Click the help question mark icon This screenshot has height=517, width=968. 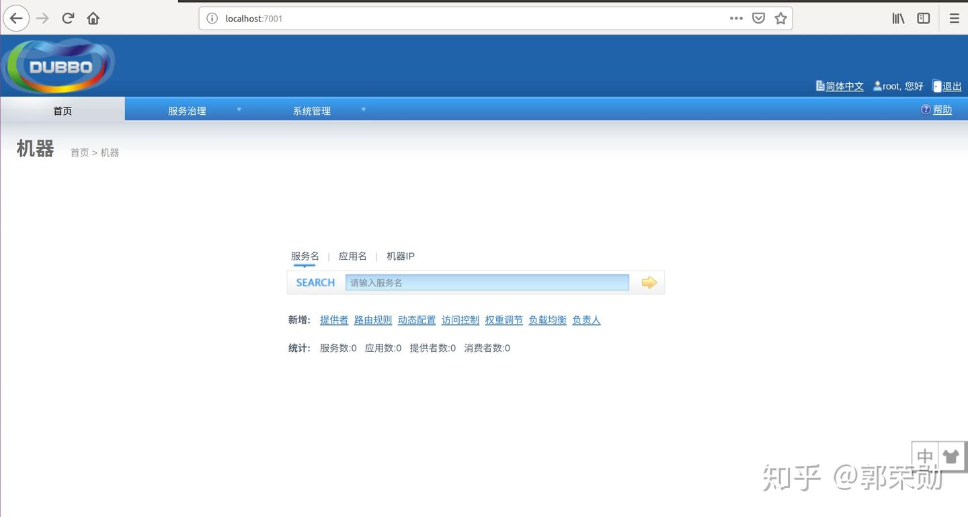point(926,109)
